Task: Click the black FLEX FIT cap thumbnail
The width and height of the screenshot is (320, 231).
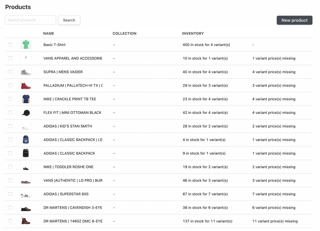Action: [x=26, y=112]
